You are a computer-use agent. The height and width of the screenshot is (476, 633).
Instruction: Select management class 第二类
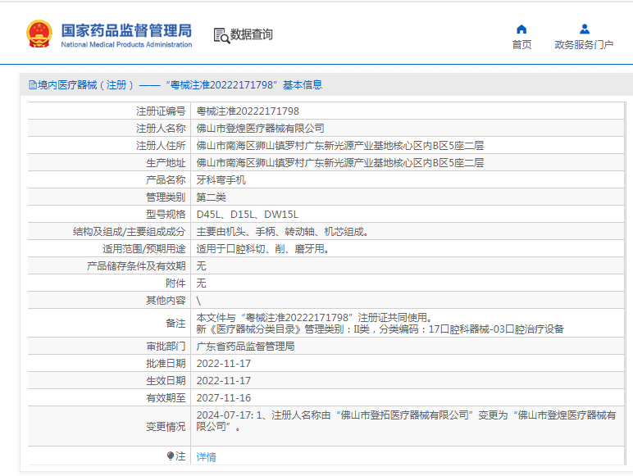211,197
